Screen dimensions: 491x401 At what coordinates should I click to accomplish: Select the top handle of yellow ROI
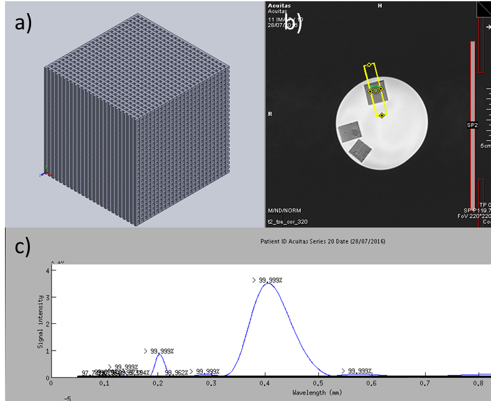[369, 65]
